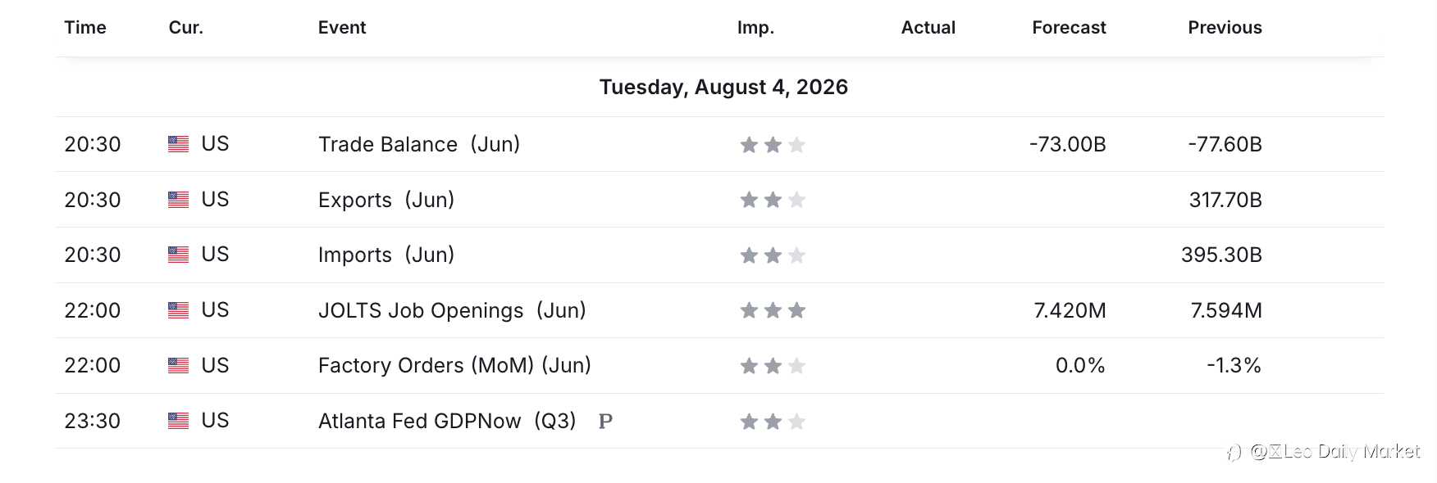Click the importance stars for Atlanta Fed GDPNow
The image size is (1437, 483).
pos(773,422)
